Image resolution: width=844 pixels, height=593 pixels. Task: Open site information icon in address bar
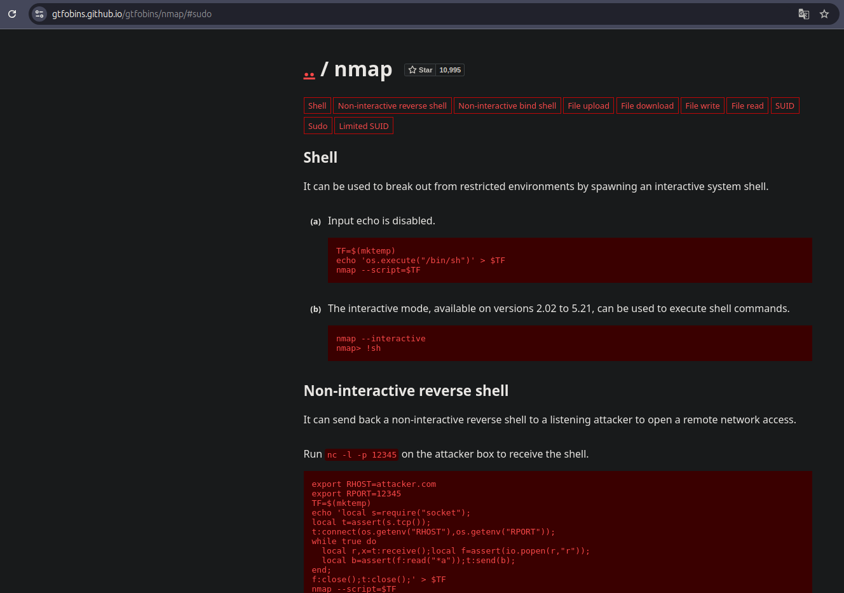[x=39, y=14]
